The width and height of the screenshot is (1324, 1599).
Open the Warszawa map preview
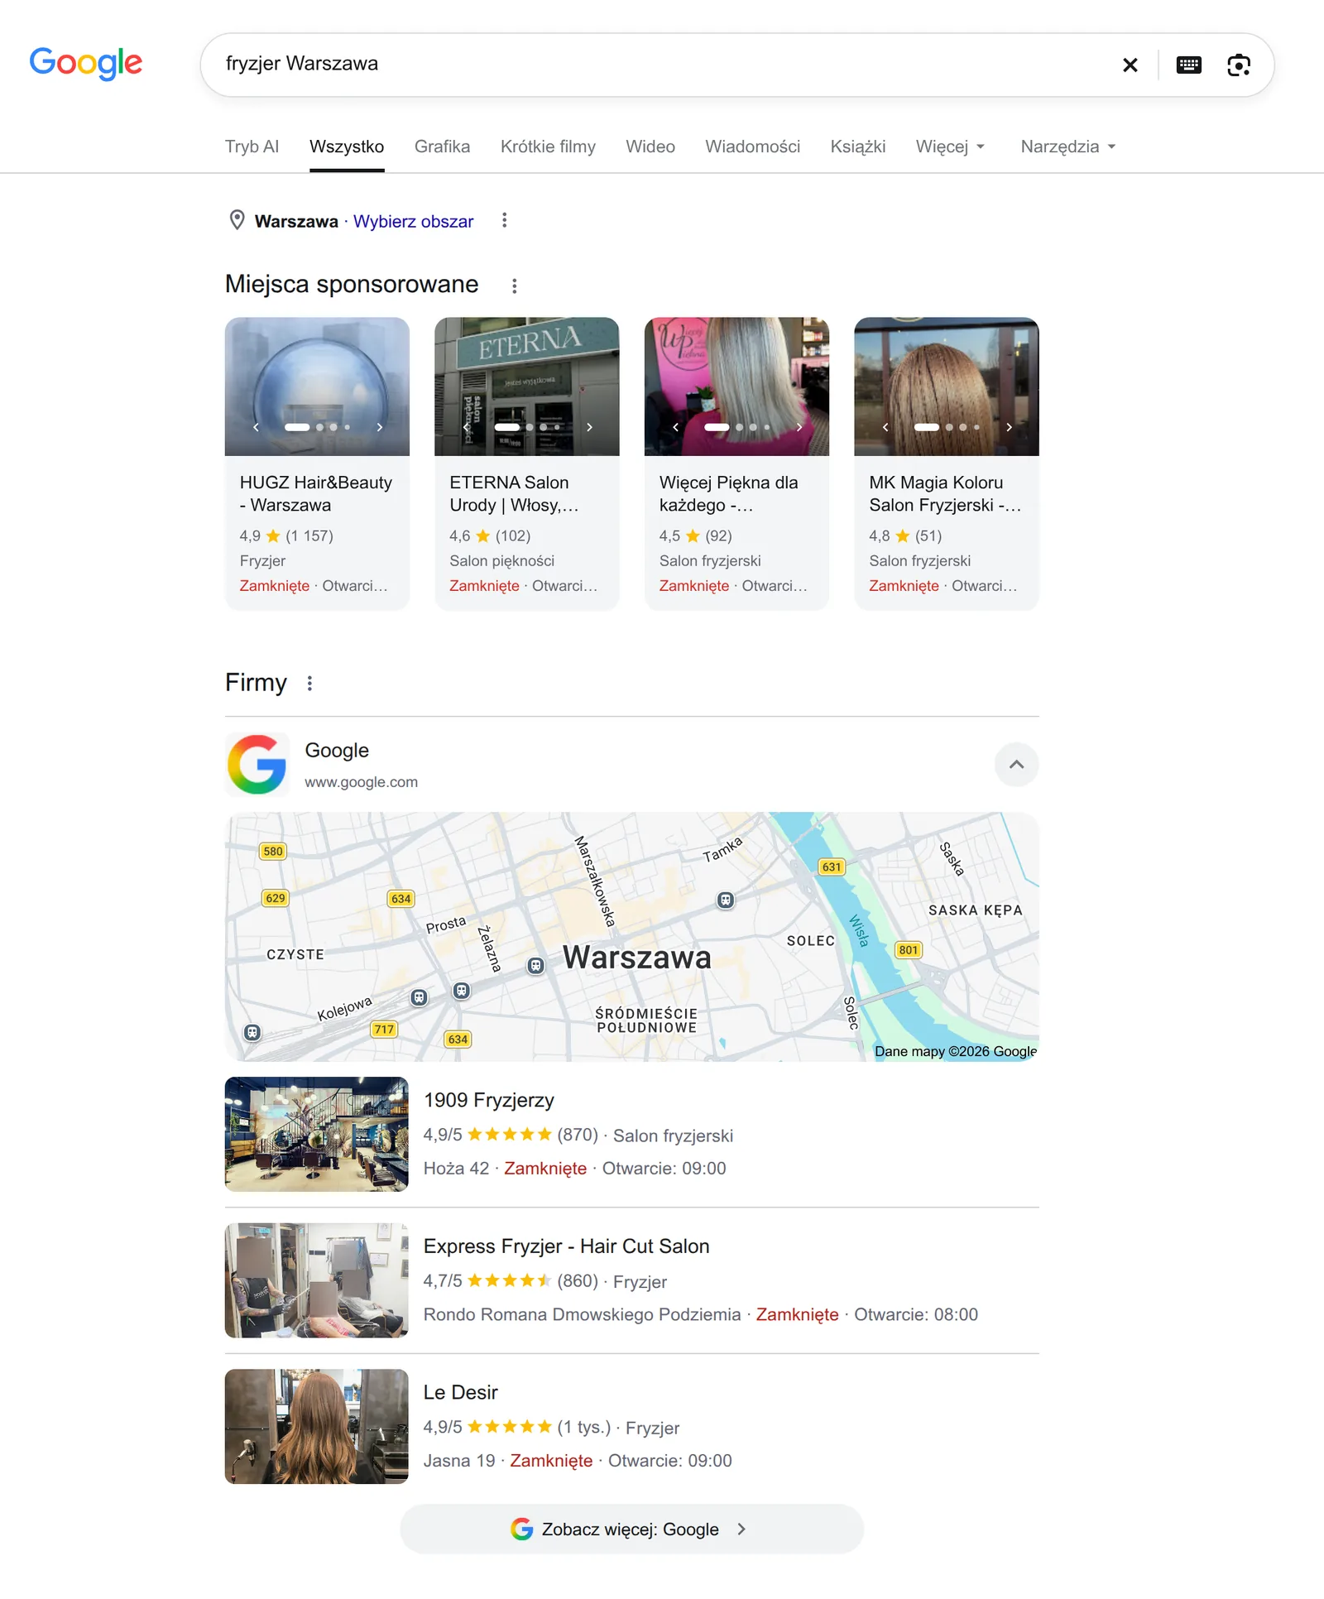pos(631,936)
